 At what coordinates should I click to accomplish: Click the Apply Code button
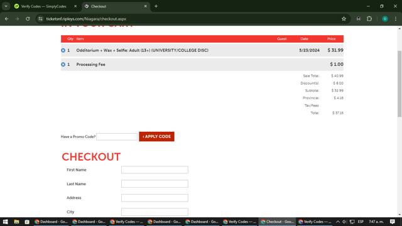tap(156, 137)
